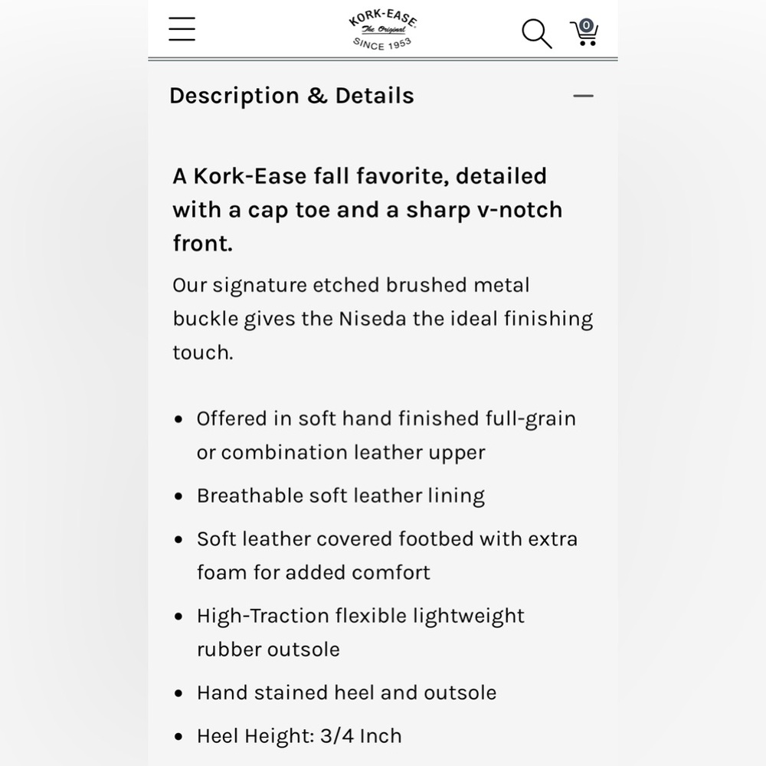
Task: Click the Kork-Ease logo to go home
Action: [382, 29]
